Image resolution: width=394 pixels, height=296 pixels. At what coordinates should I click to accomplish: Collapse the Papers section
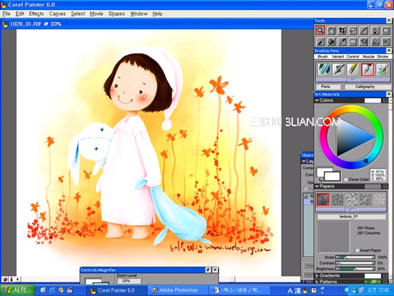[317, 186]
